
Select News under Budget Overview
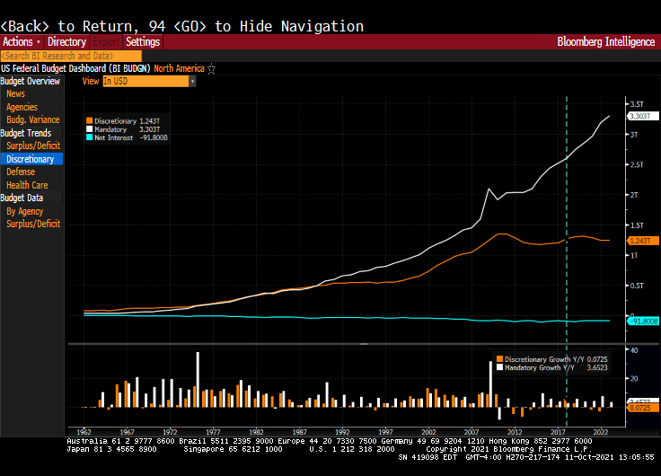pyautogui.click(x=15, y=93)
